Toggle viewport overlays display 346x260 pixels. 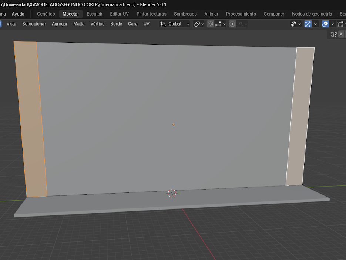click(x=325, y=24)
